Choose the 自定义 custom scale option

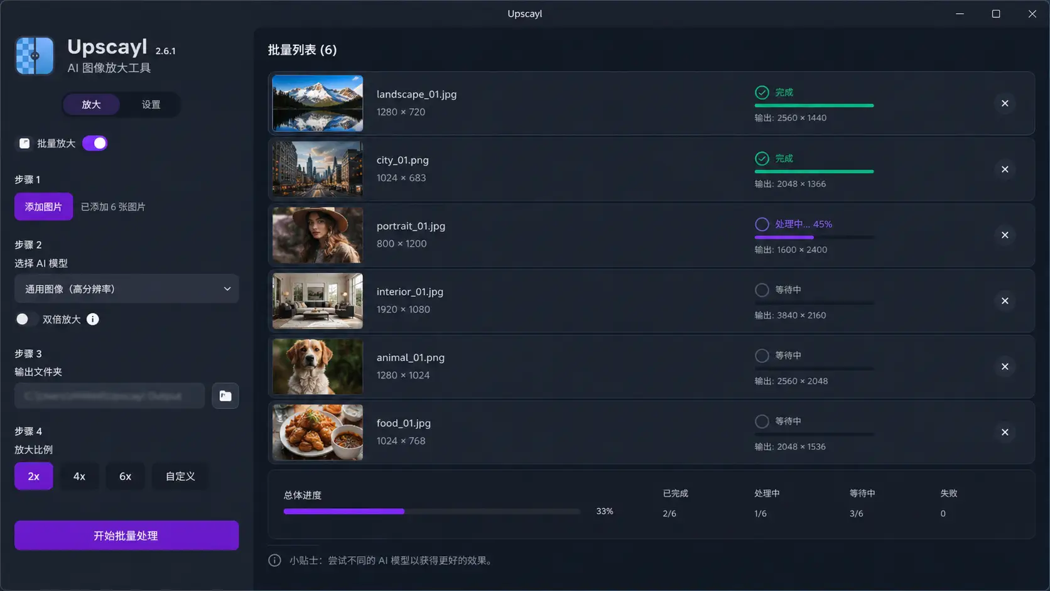tap(180, 476)
